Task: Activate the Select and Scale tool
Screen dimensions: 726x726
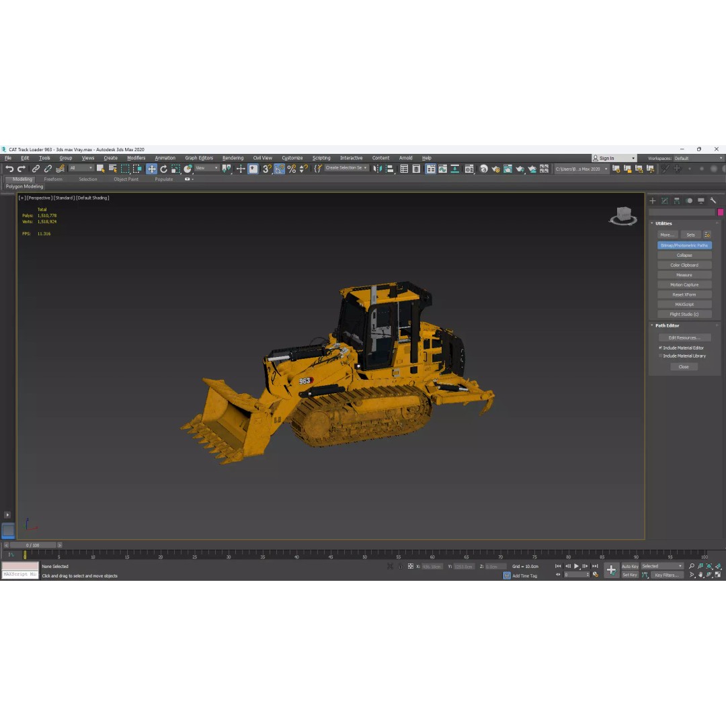Action: (175, 169)
